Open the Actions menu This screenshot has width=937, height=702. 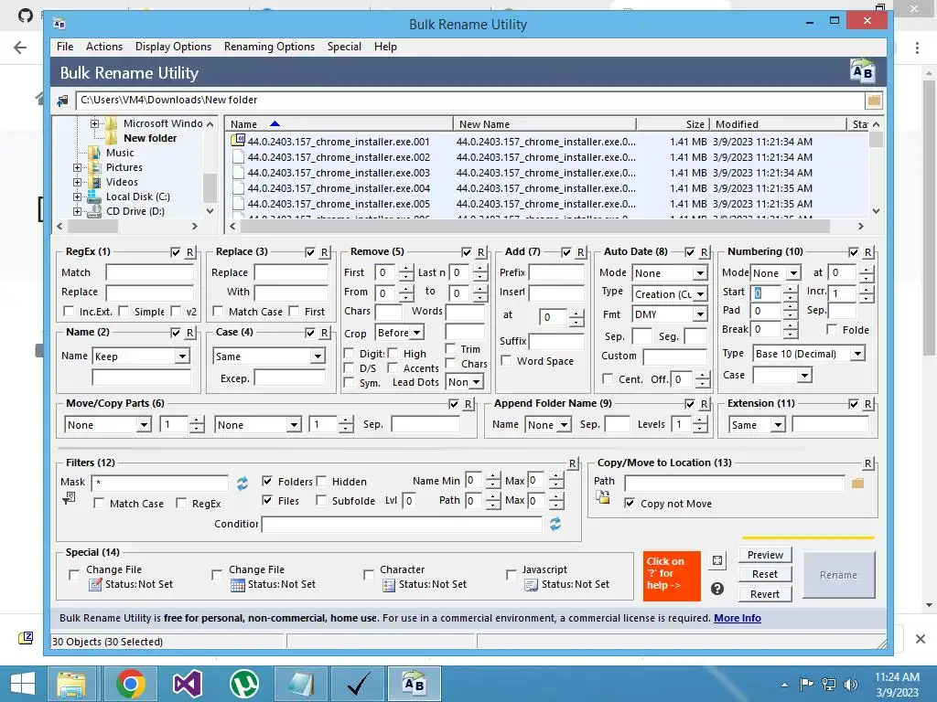click(x=104, y=47)
